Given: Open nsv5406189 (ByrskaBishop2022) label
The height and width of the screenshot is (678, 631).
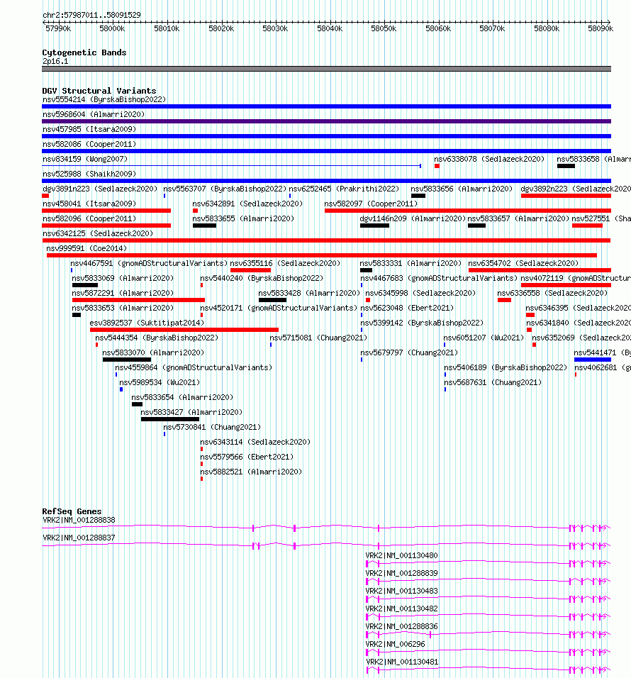Looking at the screenshot, I should 506,367.
